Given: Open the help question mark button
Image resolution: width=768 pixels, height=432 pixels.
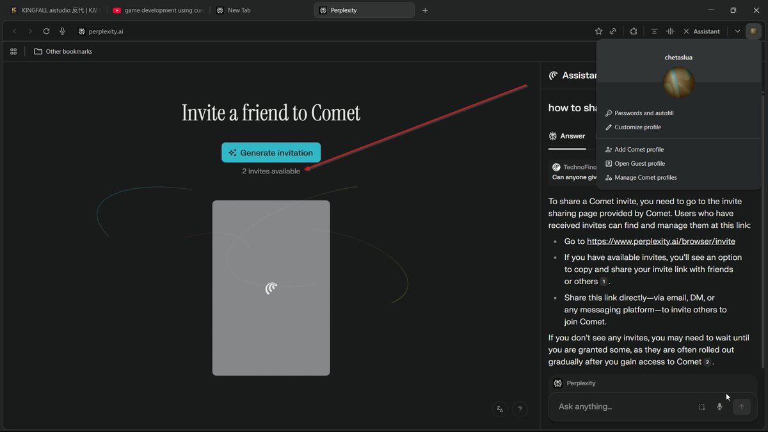Looking at the screenshot, I should pyautogui.click(x=520, y=409).
